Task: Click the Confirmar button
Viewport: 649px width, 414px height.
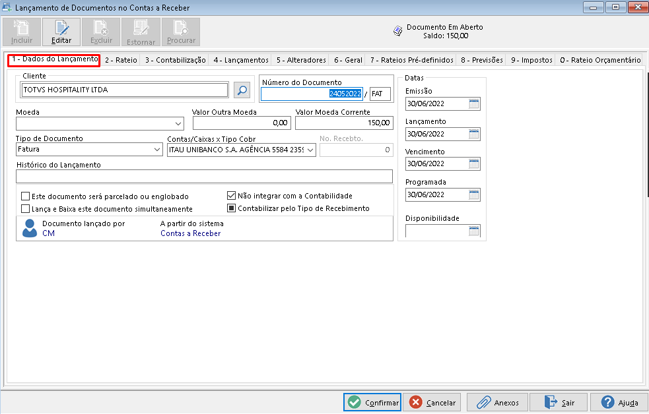Action: point(372,402)
